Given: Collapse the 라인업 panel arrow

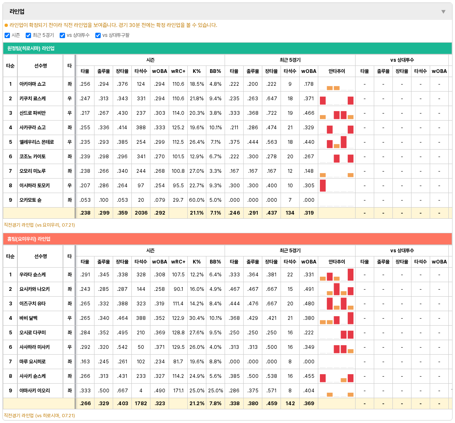Looking at the screenshot, I should coord(443,12).
